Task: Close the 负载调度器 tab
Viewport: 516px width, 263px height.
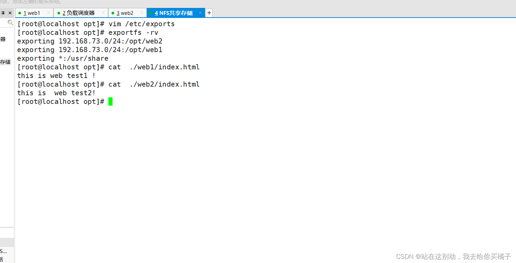Action: (103, 13)
